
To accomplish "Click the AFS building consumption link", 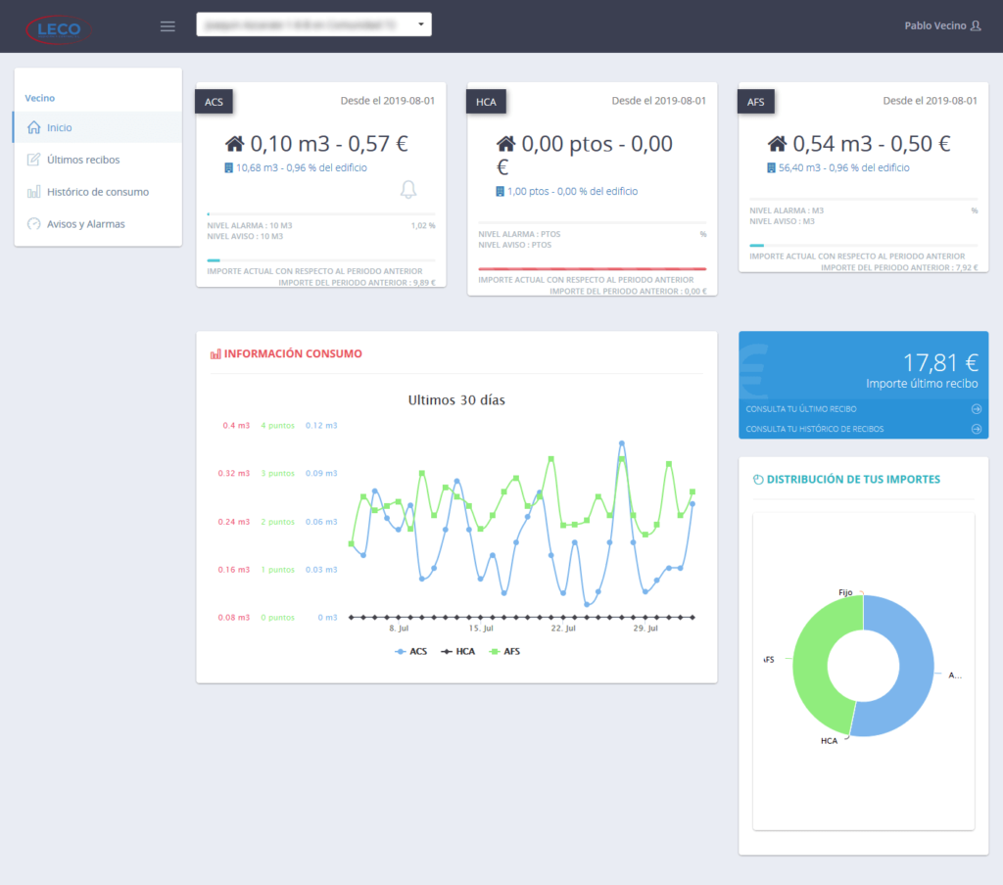I will click(x=843, y=167).
